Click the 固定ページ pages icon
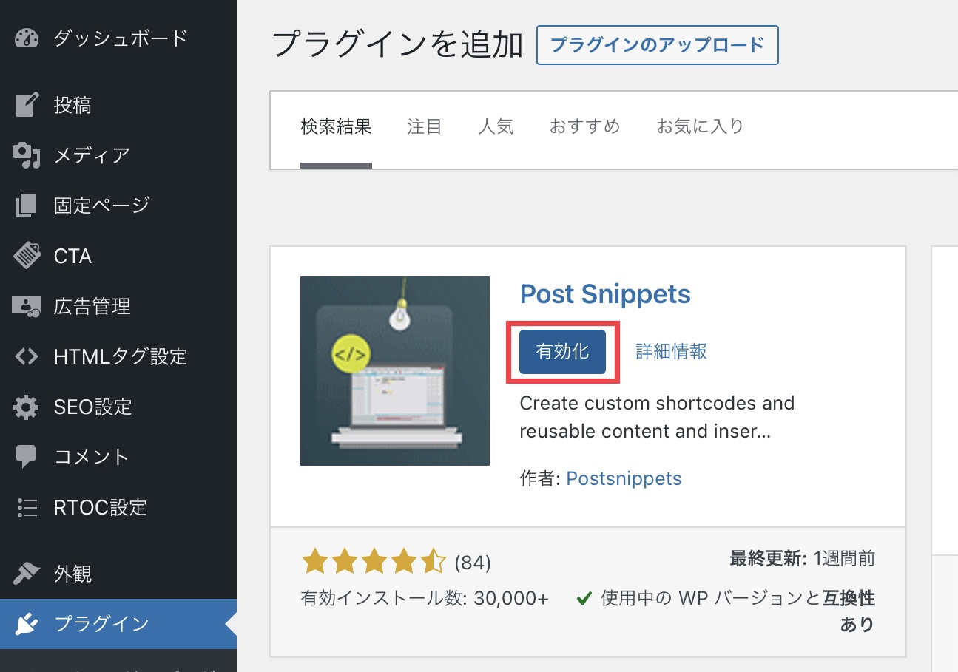958x672 pixels. click(x=26, y=206)
